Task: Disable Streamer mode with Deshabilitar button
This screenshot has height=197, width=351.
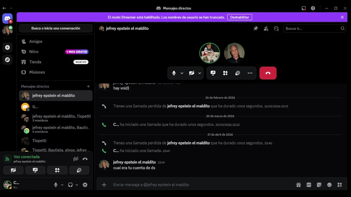Action: 239,17
